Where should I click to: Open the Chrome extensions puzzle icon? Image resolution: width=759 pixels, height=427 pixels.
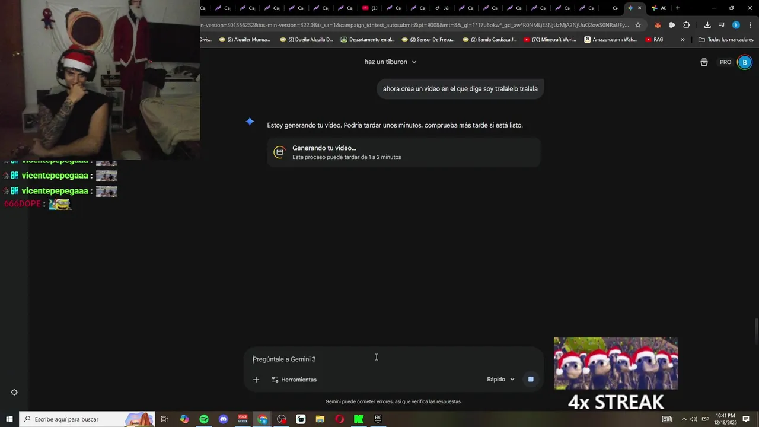(687, 25)
